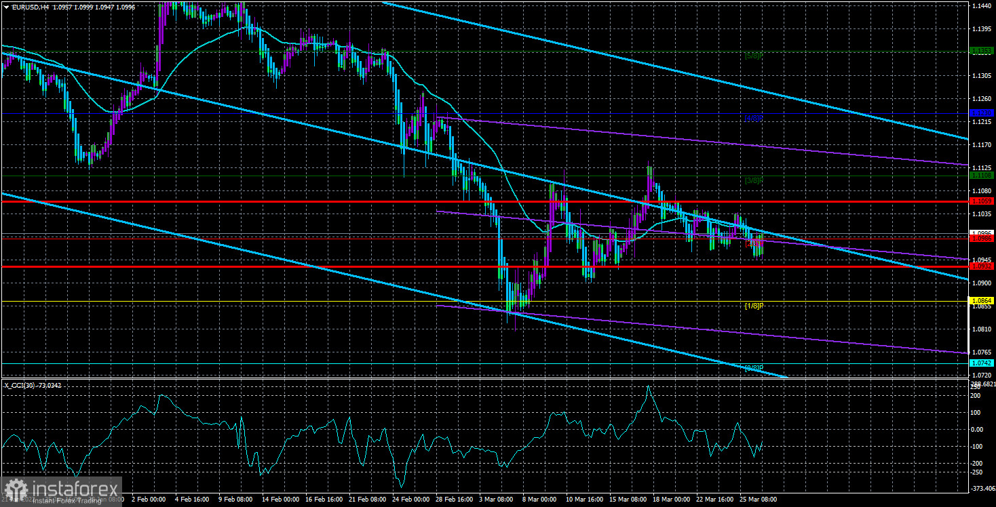Viewport: 996px width, 507px height.
Task: Click the cyan 1.0742 price tag
Action: point(980,363)
